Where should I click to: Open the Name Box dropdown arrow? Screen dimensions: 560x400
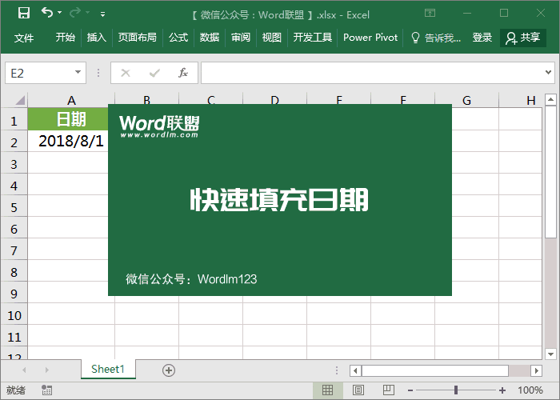pos(78,73)
